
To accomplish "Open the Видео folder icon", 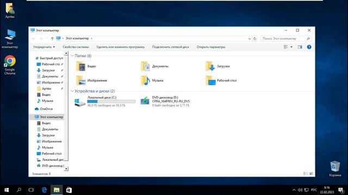I will click(81, 66).
